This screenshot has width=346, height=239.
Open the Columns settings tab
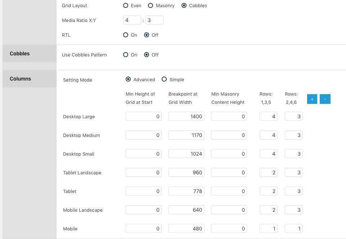click(x=30, y=79)
